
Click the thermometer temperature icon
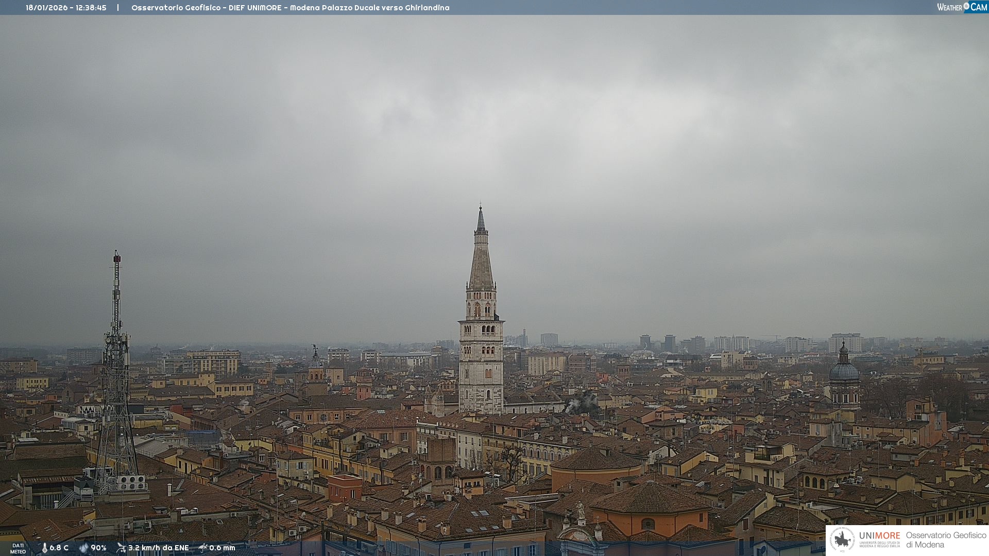tap(44, 548)
